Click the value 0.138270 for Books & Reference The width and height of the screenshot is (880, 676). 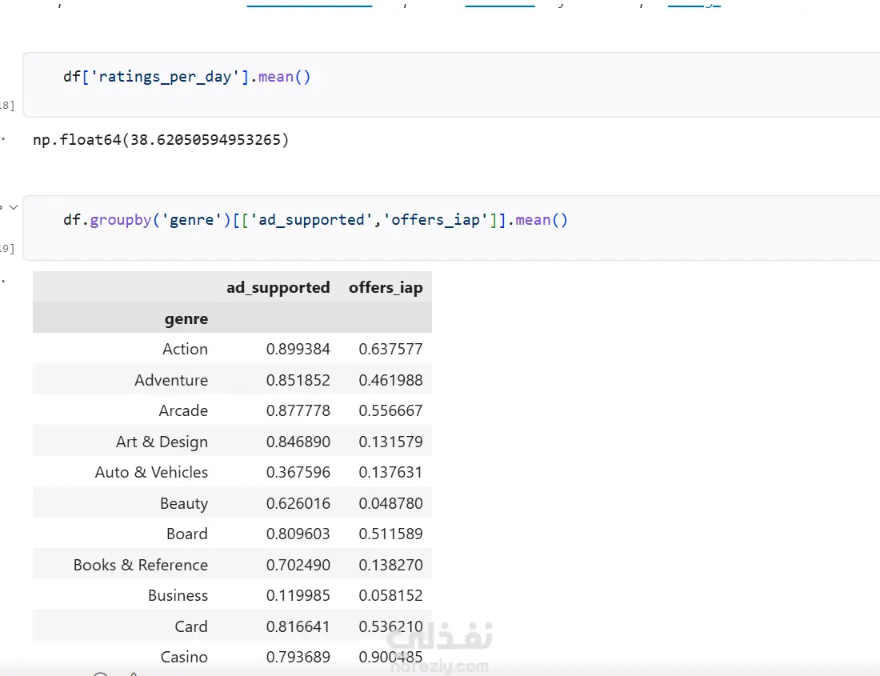pyautogui.click(x=390, y=564)
